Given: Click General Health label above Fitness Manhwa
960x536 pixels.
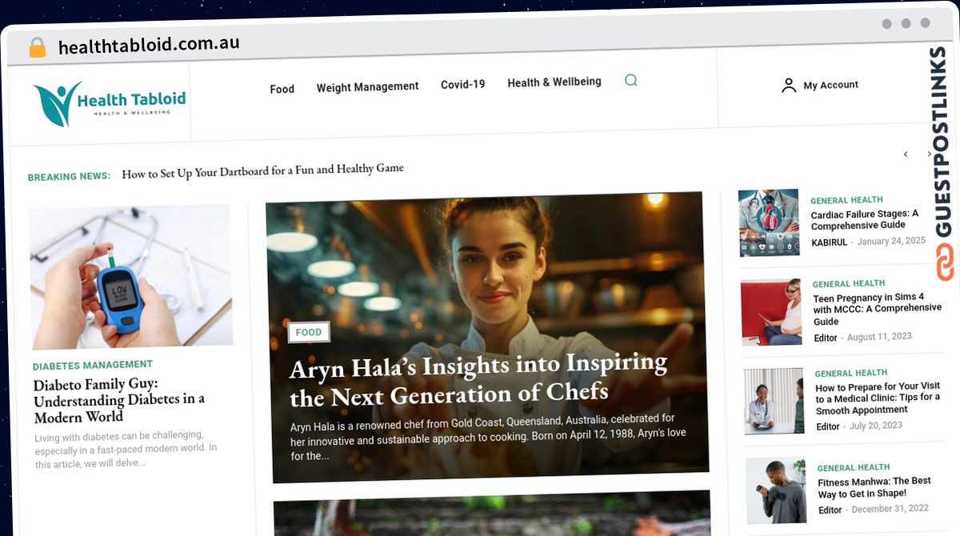Looking at the screenshot, I should point(854,467).
